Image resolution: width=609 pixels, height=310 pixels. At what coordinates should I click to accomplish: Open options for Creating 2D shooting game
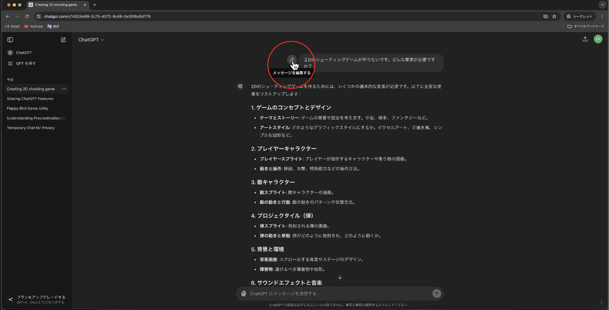point(64,89)
